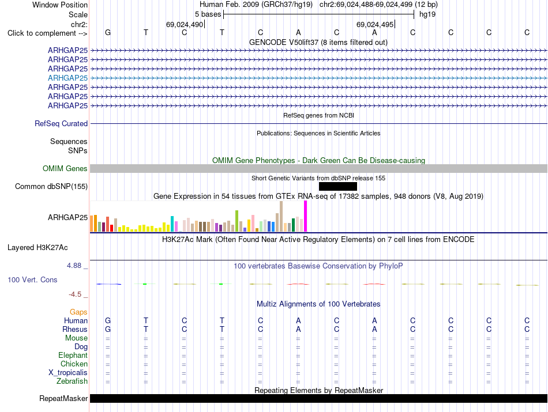Click the Human Feb. 2009 (GRCh37/hg19) assembly text
This screenshot has height=412, width=548.
(x=256, y=5)
